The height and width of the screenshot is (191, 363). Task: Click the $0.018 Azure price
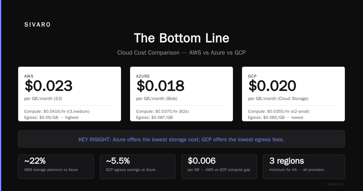point(160,86)
